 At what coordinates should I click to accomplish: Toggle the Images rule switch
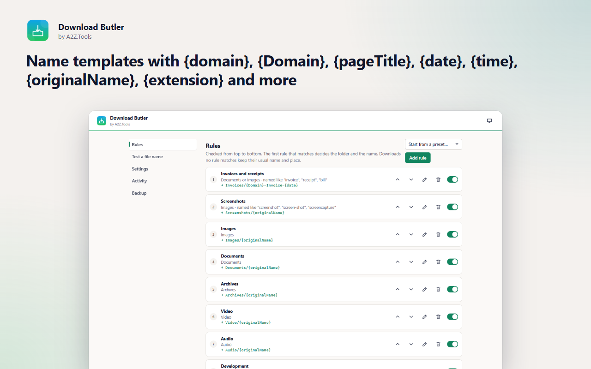[452, 234]
